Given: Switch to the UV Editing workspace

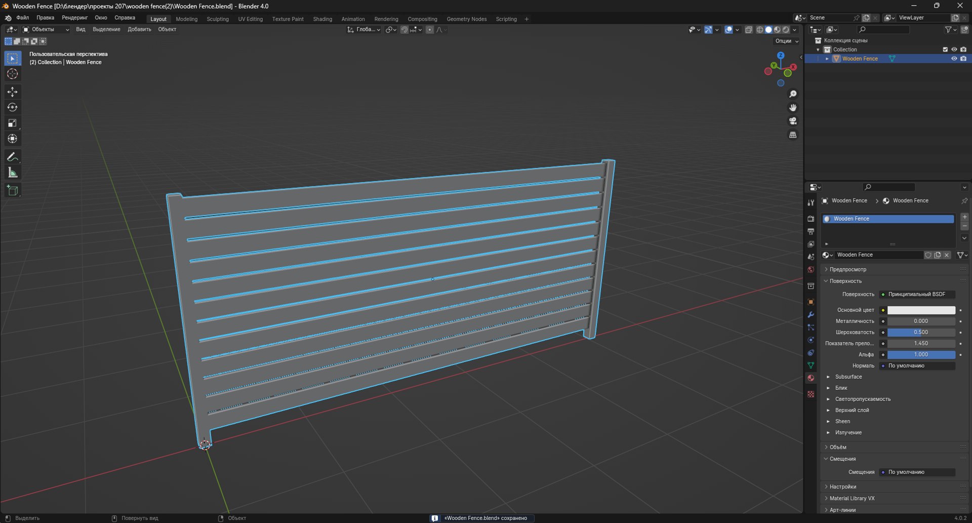Looking at the screenshot, I should pos(251,19).
